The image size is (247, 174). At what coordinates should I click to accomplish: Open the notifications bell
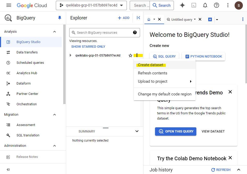pyautogui.click(x=205, y=5)
